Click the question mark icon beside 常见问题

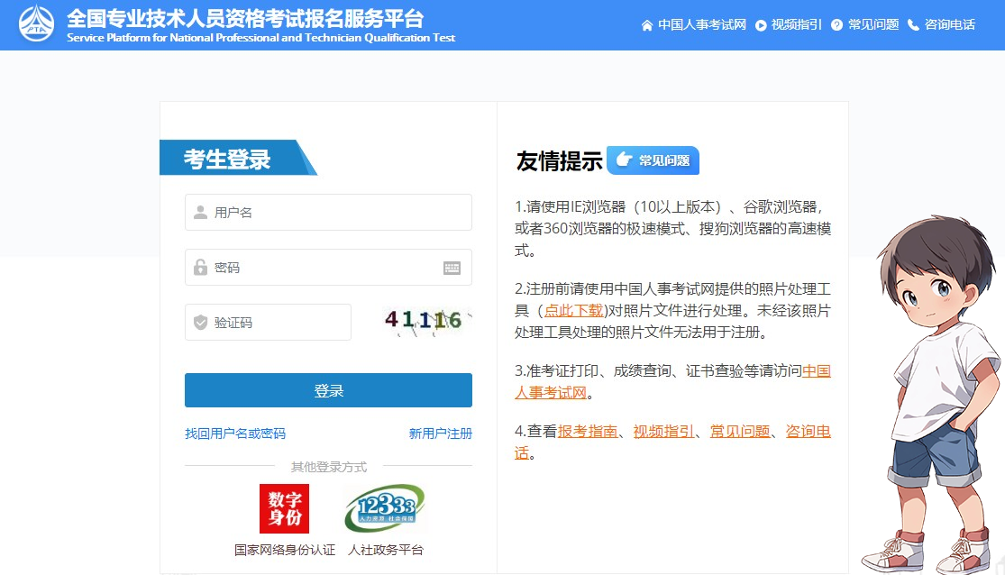click(838, 25)
